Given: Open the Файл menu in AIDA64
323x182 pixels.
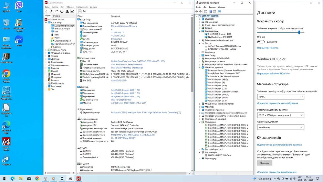Looking at the screenshot, I should (47, 7).
